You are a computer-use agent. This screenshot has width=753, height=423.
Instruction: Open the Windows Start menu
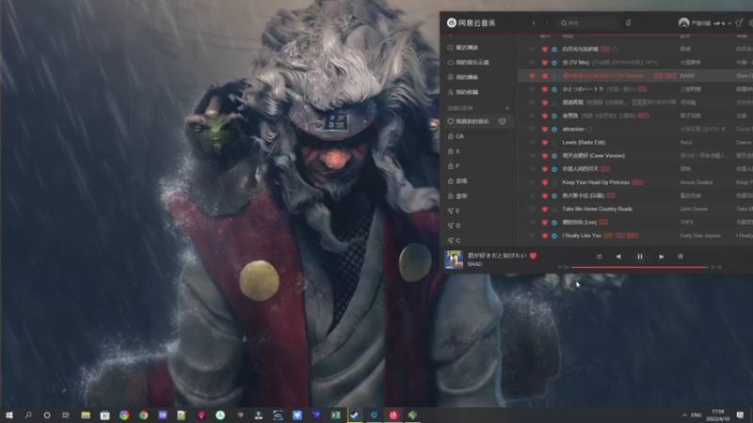pos(9,415)
